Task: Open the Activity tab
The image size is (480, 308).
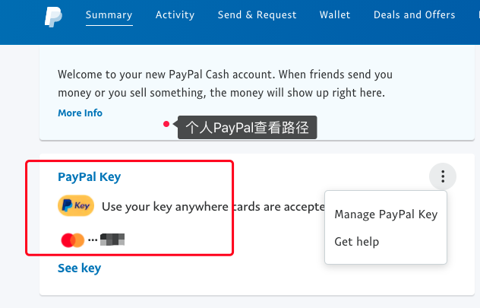Action: tap(175, 15)
